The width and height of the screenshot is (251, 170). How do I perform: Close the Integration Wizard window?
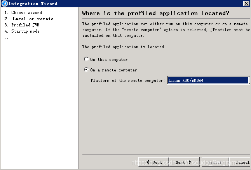246,3
